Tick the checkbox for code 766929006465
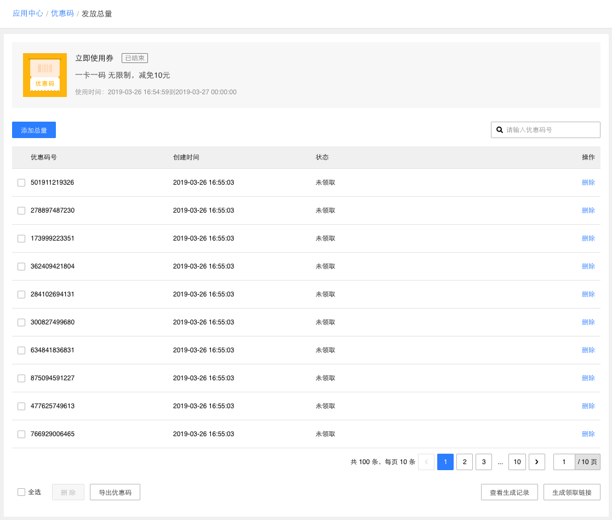The image size is (612, 520). [x=21, y=434]
